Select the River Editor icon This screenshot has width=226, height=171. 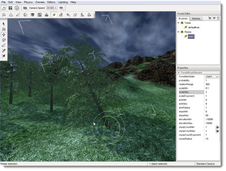(x=75, y=15)
